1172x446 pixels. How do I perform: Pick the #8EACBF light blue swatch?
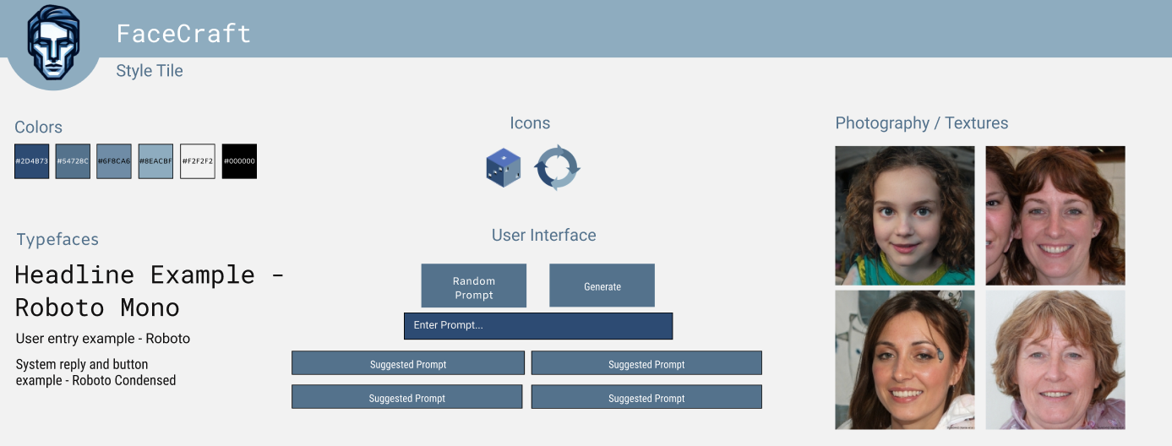pos(155,161)
